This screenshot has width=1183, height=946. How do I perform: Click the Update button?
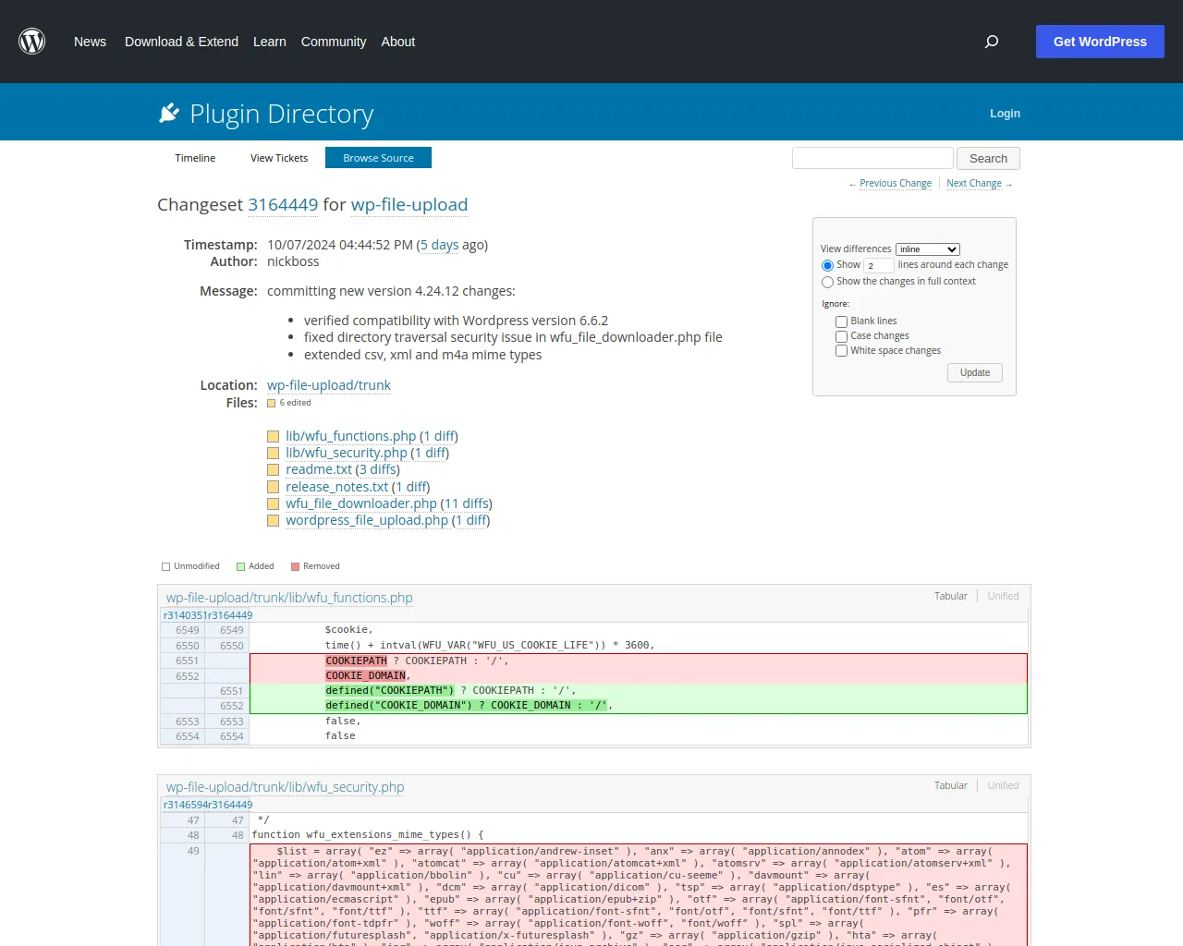[x=975, y=373]
